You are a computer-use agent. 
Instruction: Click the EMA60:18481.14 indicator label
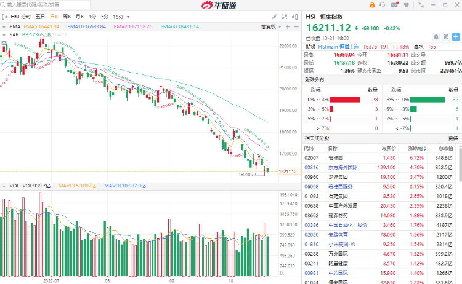point(179,27)
